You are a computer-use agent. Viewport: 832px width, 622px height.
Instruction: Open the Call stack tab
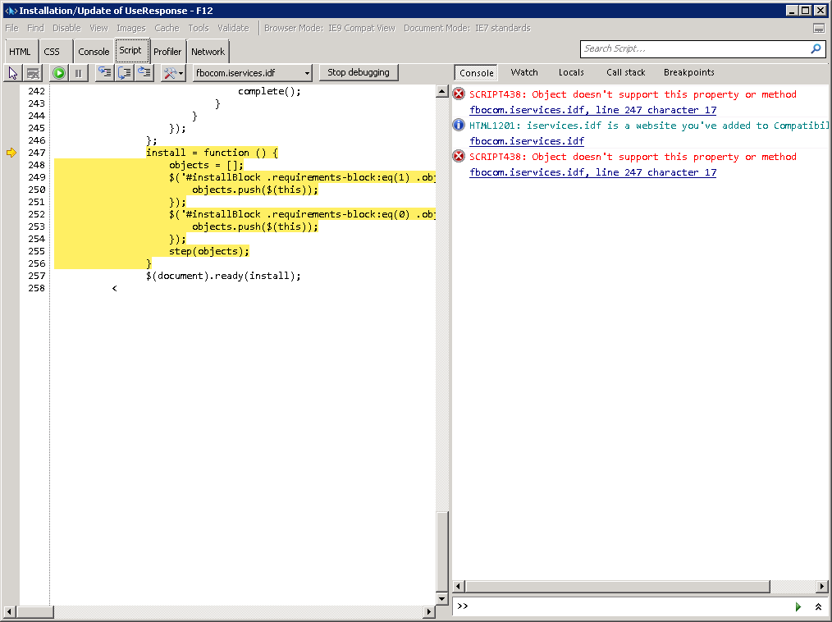click(x=625, y=72)
